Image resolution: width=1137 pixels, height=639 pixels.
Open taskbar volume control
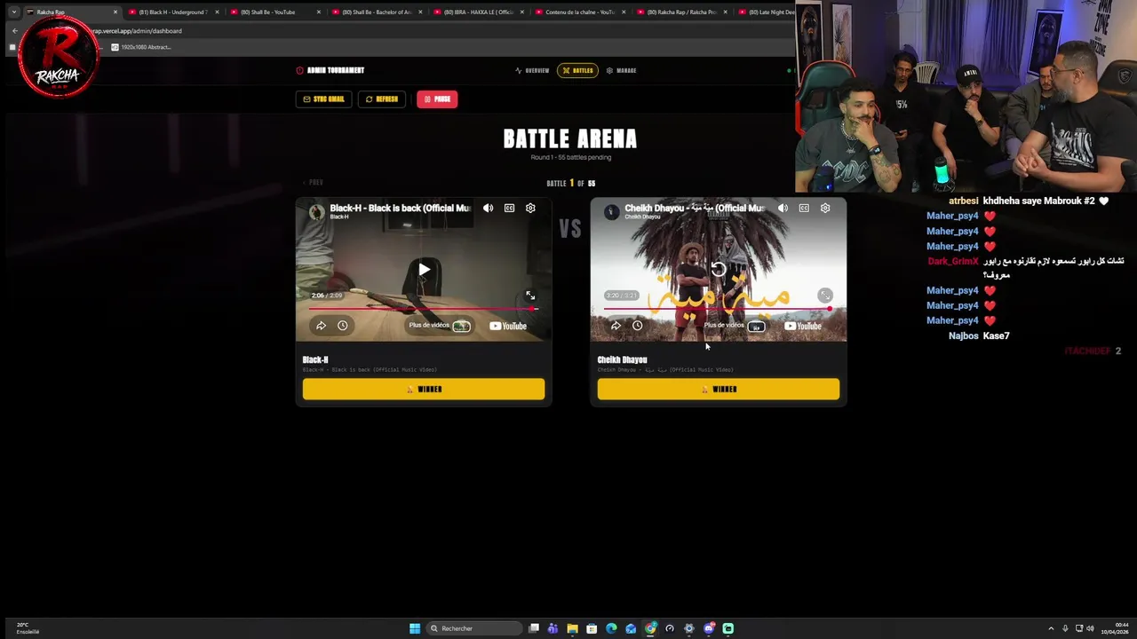point(1090,628)
